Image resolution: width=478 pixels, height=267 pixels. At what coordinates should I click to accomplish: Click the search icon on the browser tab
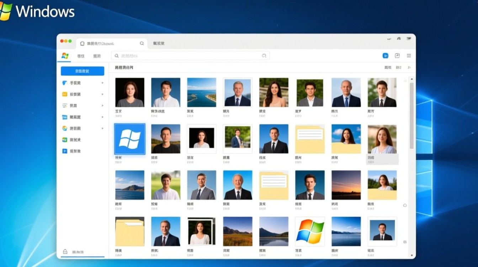(141, 43)
